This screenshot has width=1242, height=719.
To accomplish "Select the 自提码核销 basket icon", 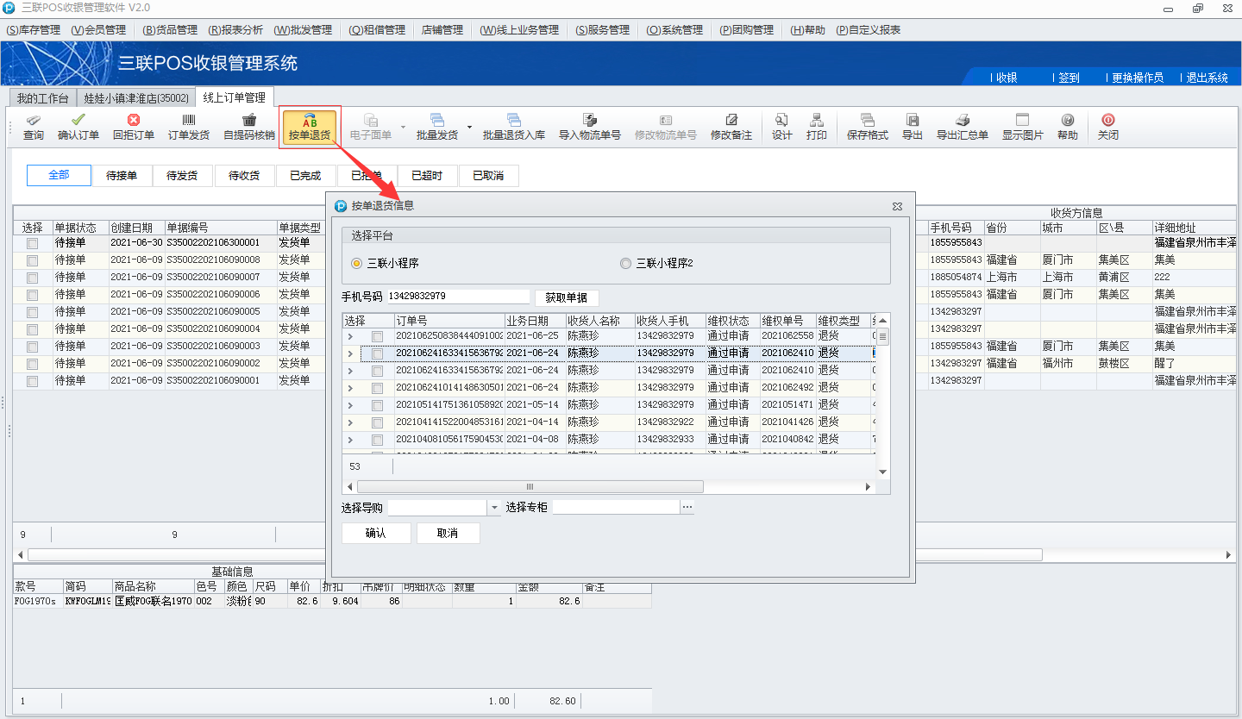I will coord(249,127).
